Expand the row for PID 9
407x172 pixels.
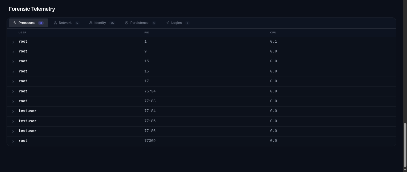(13, 52)
